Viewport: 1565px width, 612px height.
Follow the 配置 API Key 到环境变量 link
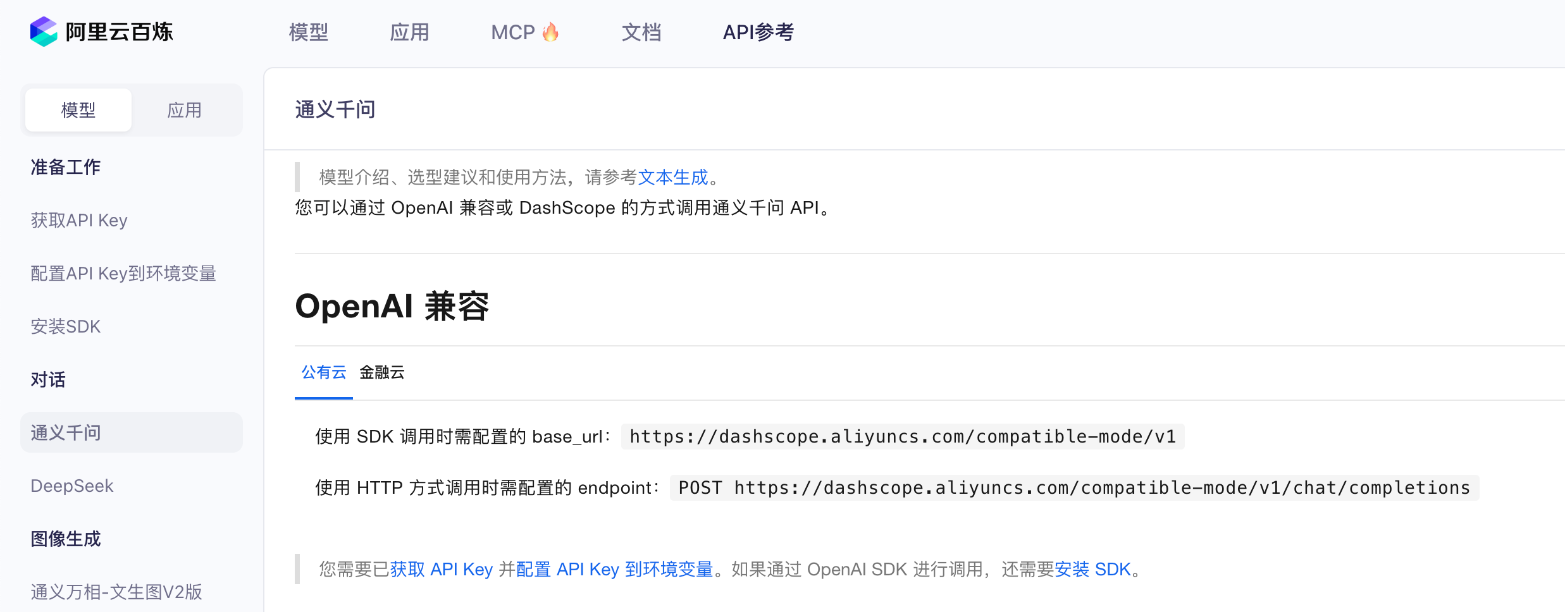[615, 569]
